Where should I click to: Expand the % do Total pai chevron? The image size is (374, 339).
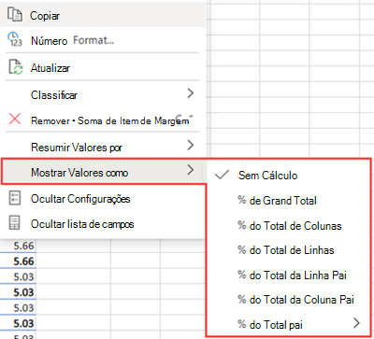[x=357, y=323]
